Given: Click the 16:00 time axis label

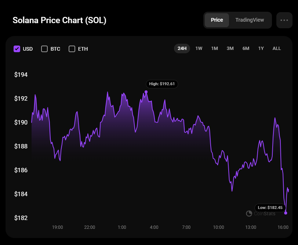Looking at the screenshot, I should [283, 227].
